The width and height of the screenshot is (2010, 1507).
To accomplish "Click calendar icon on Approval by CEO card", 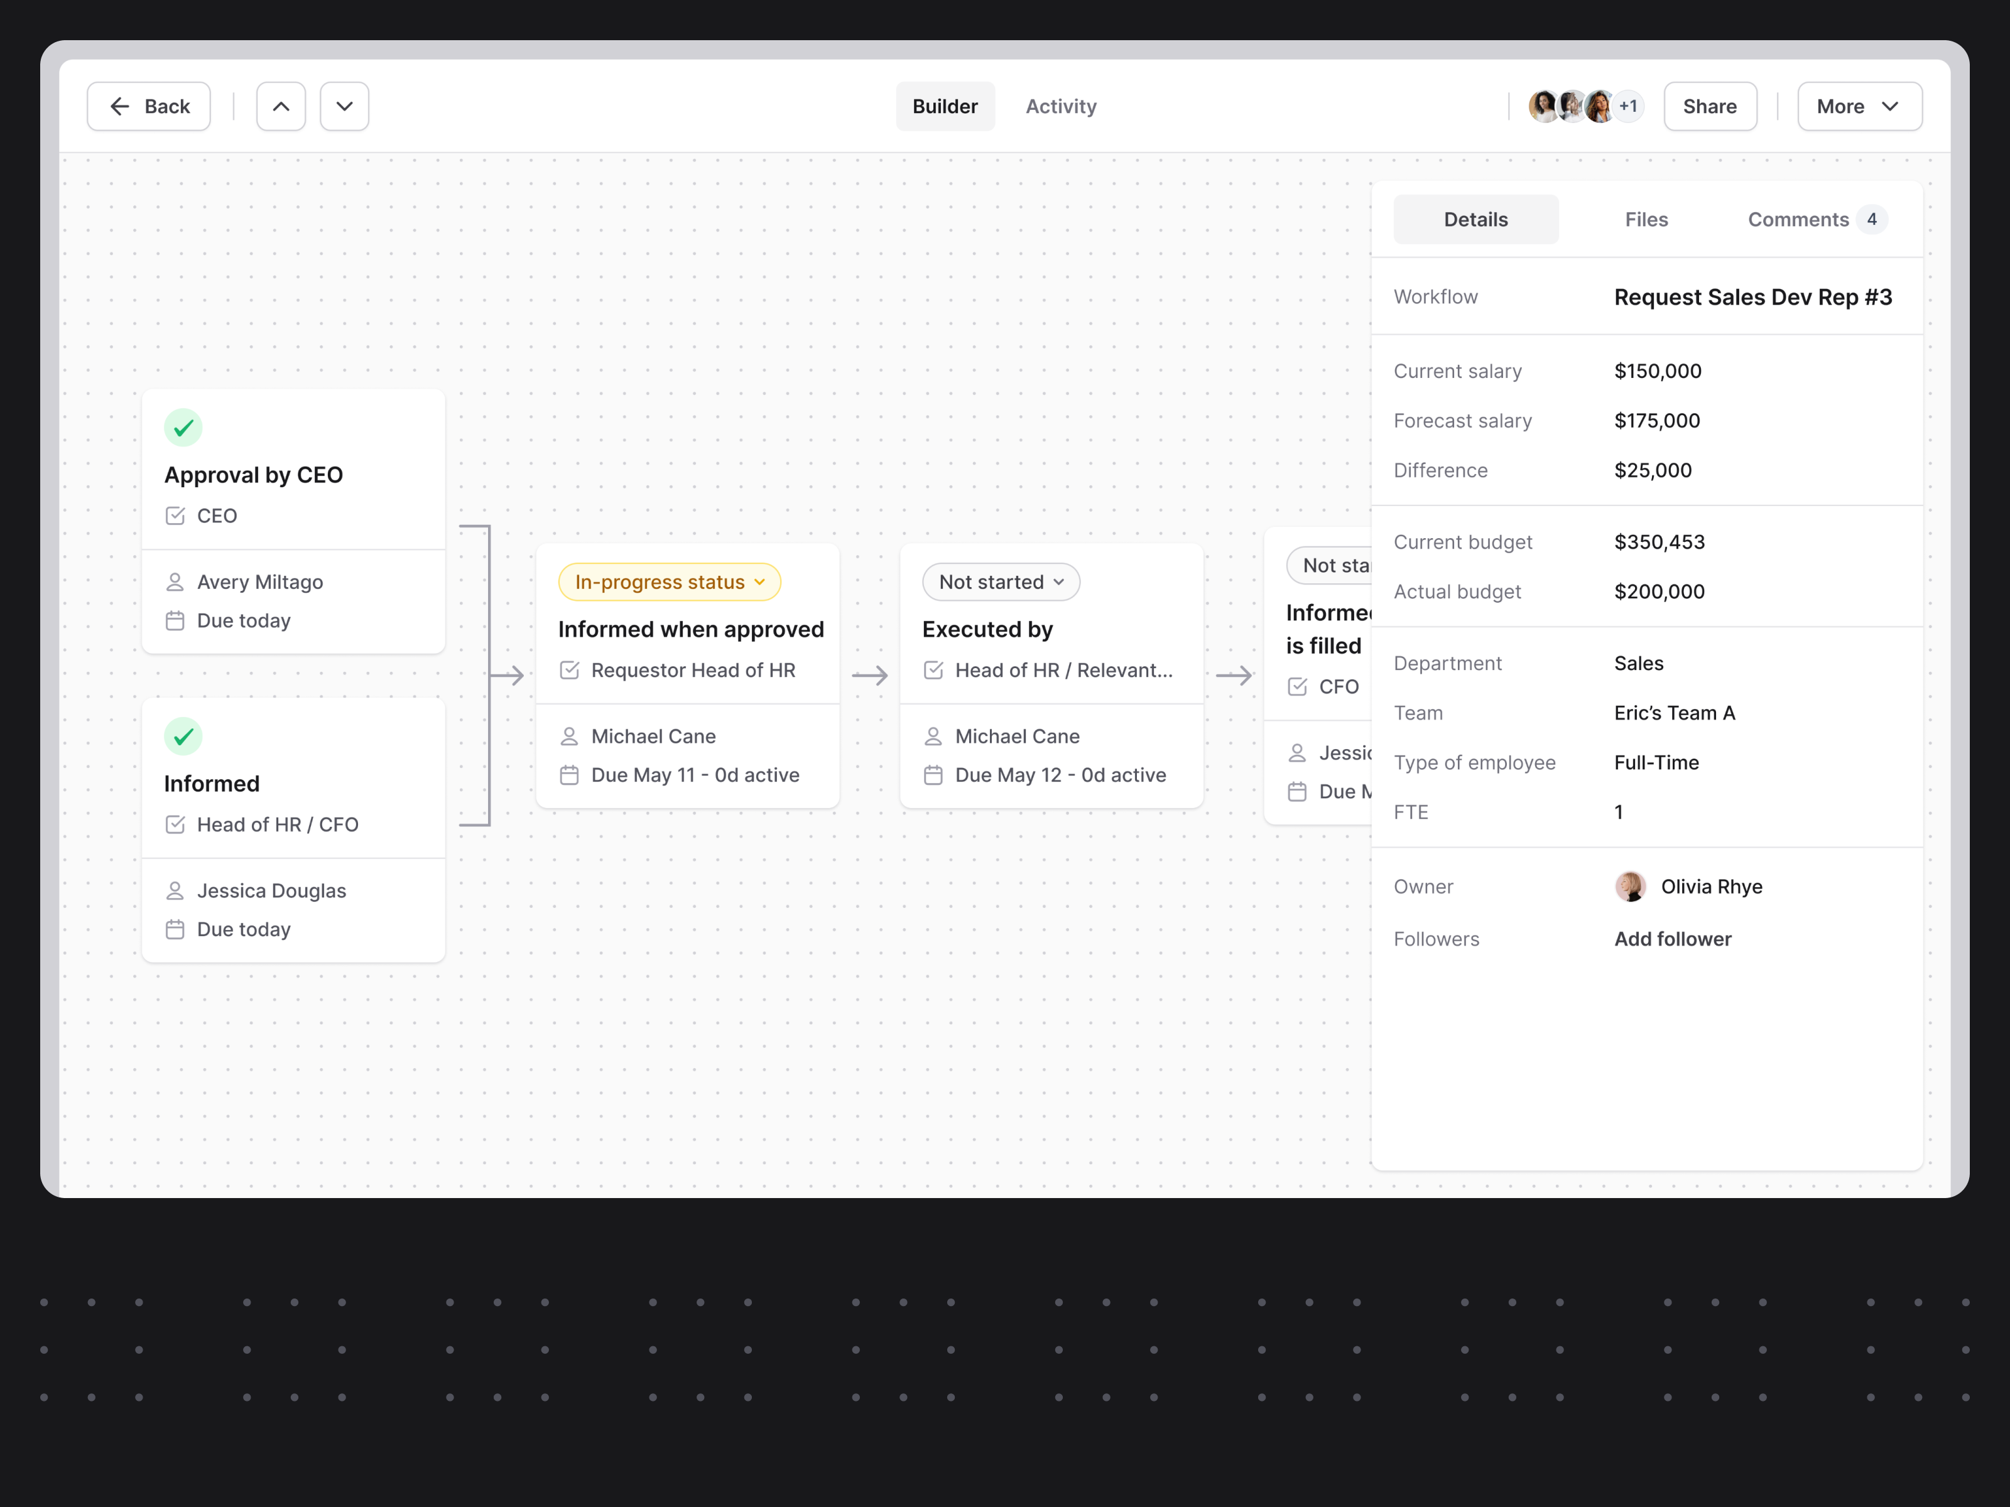I will point(175,620).
